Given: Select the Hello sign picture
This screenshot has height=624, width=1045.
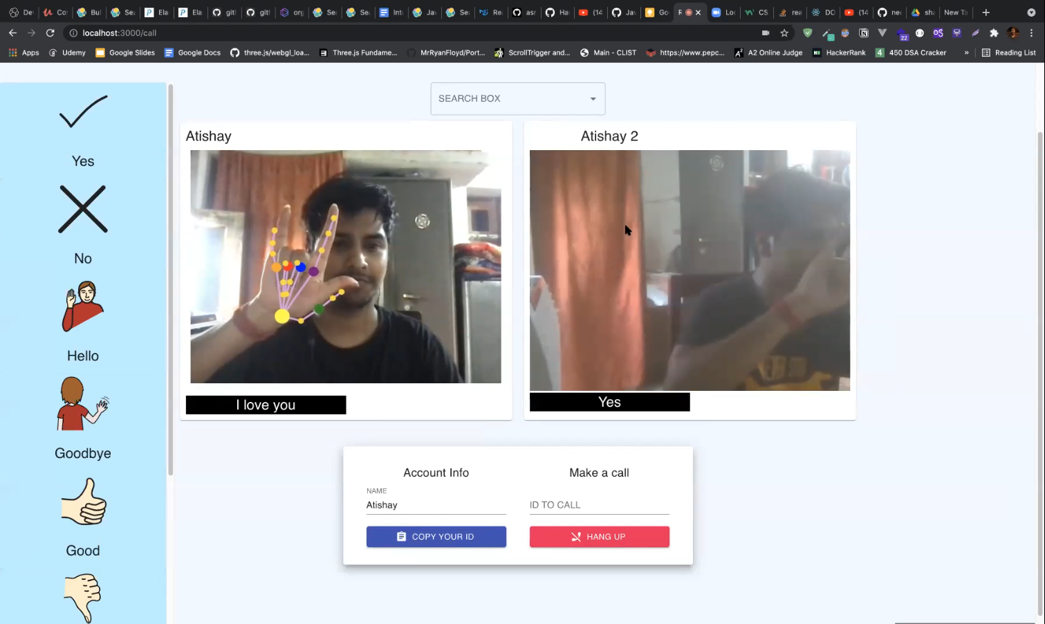Looking at the screenshot, I should point(83,306).
